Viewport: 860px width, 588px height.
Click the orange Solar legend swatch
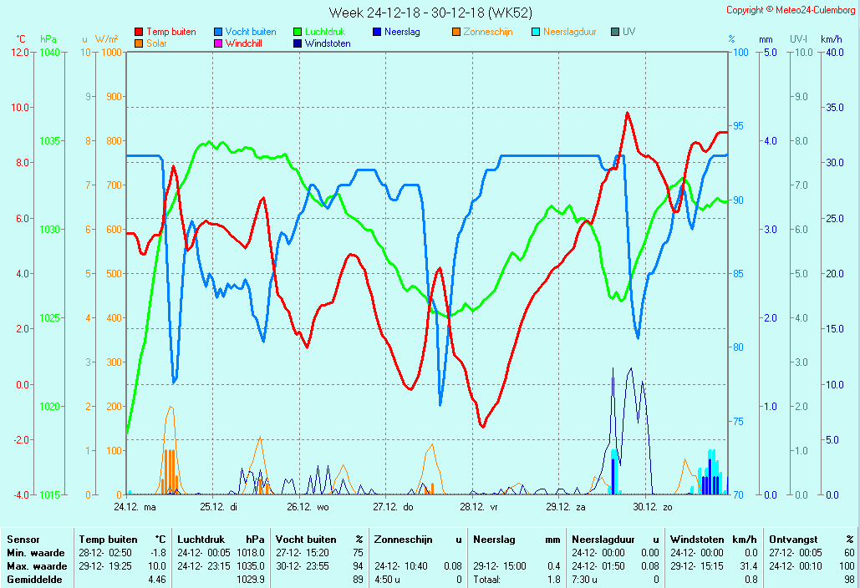tap(139, 43)
